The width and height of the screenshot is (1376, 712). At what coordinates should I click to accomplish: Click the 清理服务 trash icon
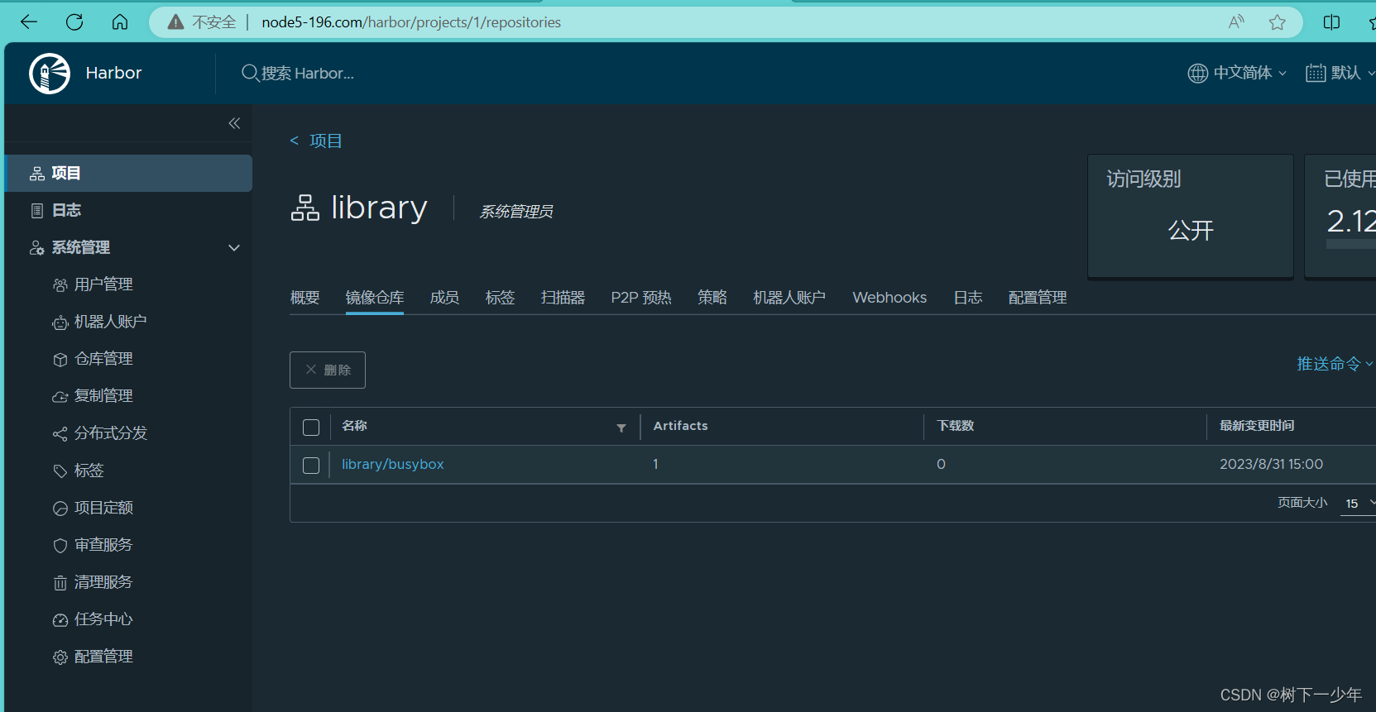pyautogui.click(x=60, y=583)
